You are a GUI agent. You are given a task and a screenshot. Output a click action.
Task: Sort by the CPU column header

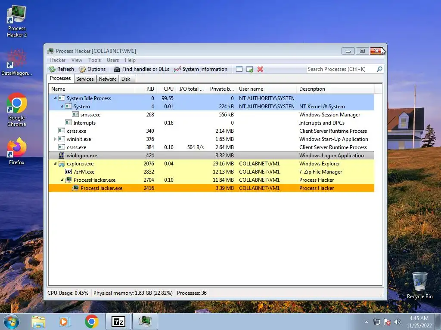167,89
